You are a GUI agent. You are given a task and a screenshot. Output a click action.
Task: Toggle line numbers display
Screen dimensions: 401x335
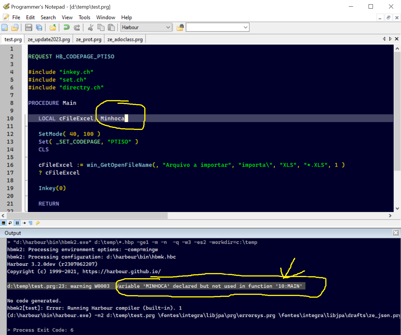pyautogui.click(x=17, y=223)
